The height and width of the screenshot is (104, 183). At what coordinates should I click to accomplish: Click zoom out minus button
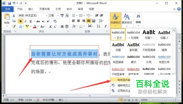(151, 100)
